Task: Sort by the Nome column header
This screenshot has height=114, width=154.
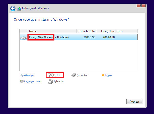Action: (52, 31)
